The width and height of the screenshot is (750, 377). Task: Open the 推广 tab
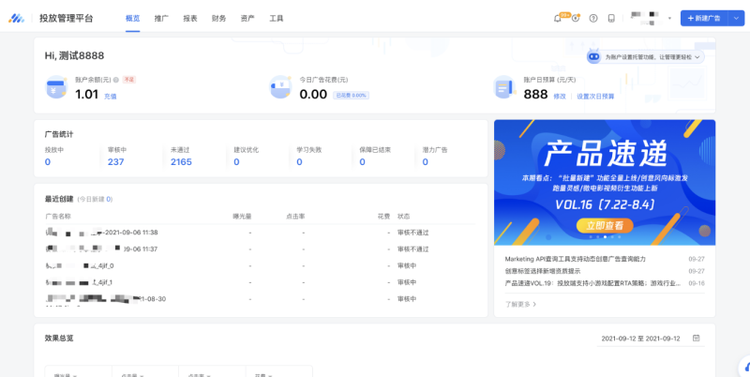pos(161,18)
